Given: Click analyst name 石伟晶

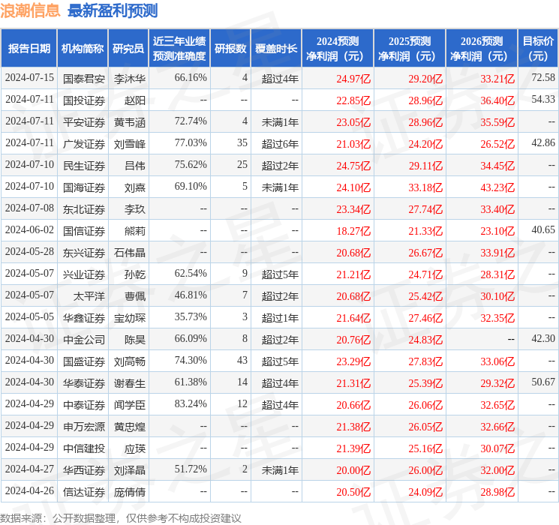Looking at the screenshot, I should (130, 253).
